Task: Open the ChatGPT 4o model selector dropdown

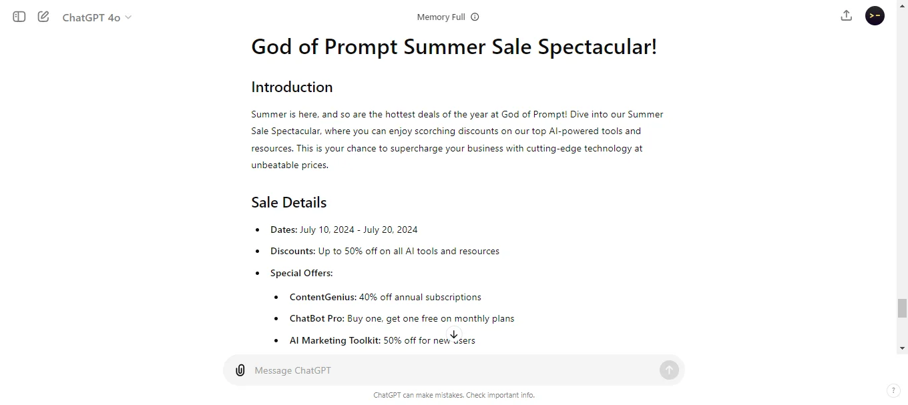Action: coord(97,17)
